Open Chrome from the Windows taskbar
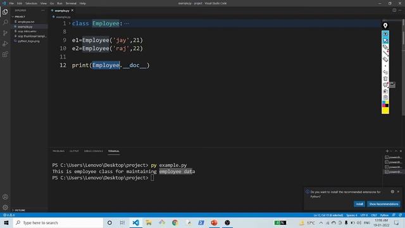405x228 pixels. (x=175, y=222)
